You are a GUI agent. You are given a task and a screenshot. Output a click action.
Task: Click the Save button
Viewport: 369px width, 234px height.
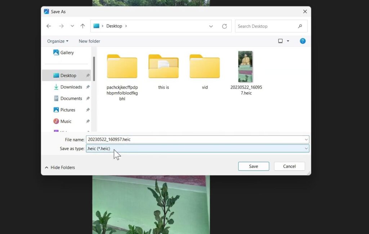253,166
